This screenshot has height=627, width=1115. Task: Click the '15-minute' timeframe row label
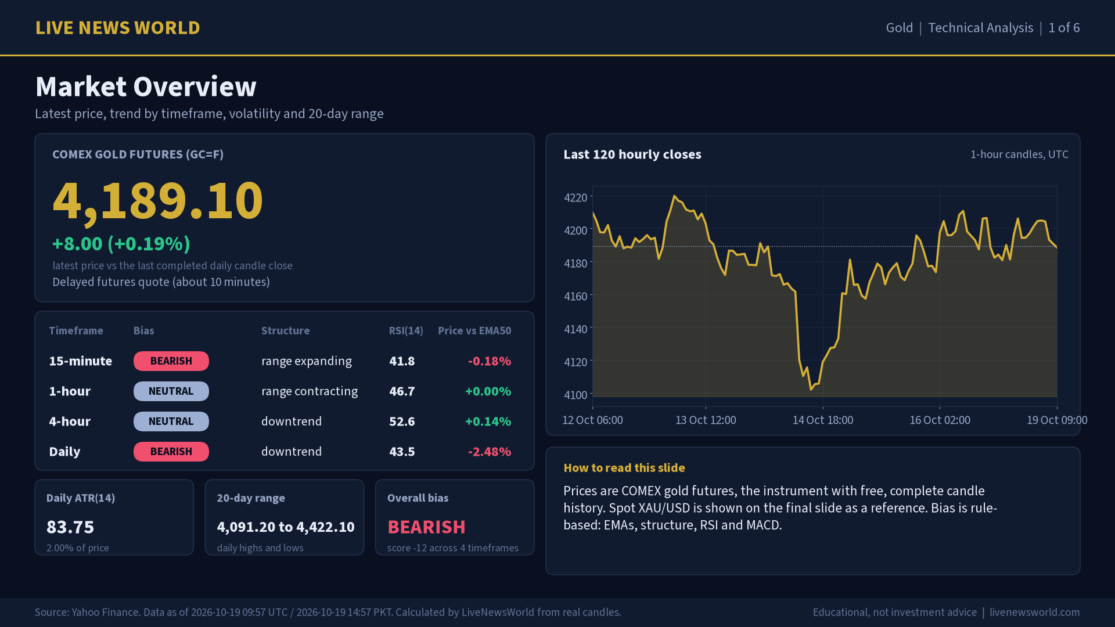tap(81, 361)
